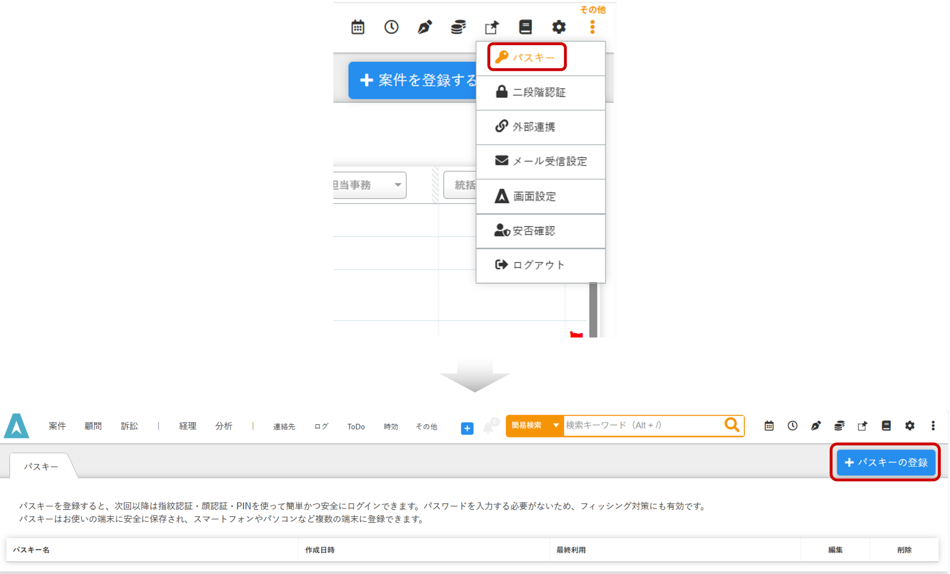Select the fountain pen icon in the enlarged toolbar

click(425, 27)
